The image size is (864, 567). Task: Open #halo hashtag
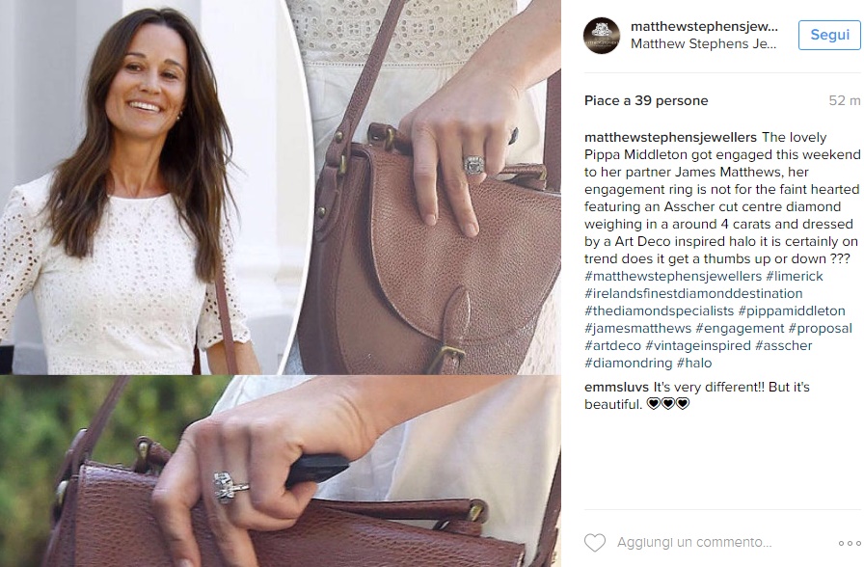point(693,364)
